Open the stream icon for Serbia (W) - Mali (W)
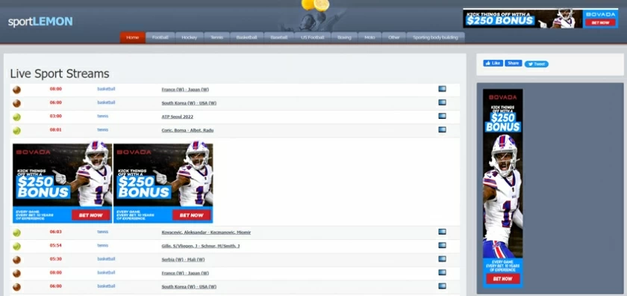This screenshot has width=627, height=296. [x=442, y=259]
